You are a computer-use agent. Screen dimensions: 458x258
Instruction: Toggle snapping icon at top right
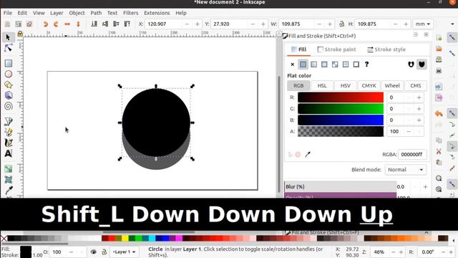tap(452, 37)
